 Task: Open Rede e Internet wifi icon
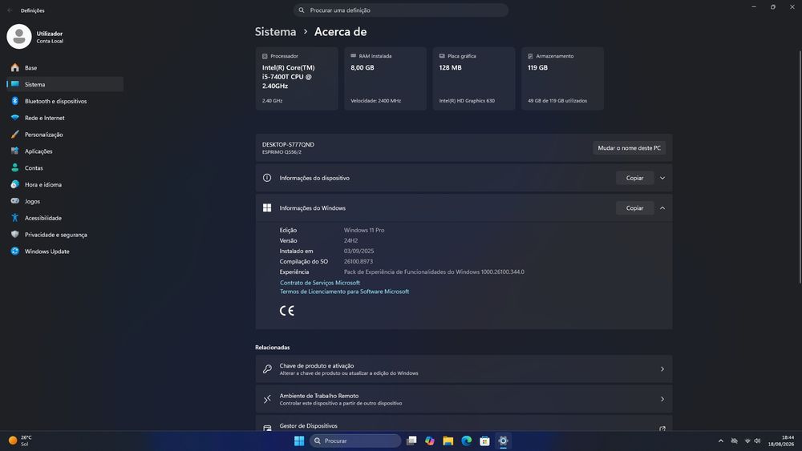pyautogui.click(x=14, y=118)
